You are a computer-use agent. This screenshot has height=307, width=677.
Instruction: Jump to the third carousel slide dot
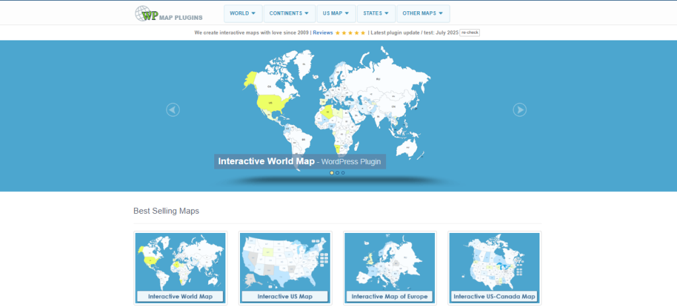(342, 173)
